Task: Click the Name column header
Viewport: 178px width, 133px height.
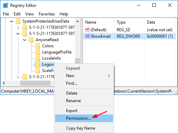Action: click(x=99, y=22)
